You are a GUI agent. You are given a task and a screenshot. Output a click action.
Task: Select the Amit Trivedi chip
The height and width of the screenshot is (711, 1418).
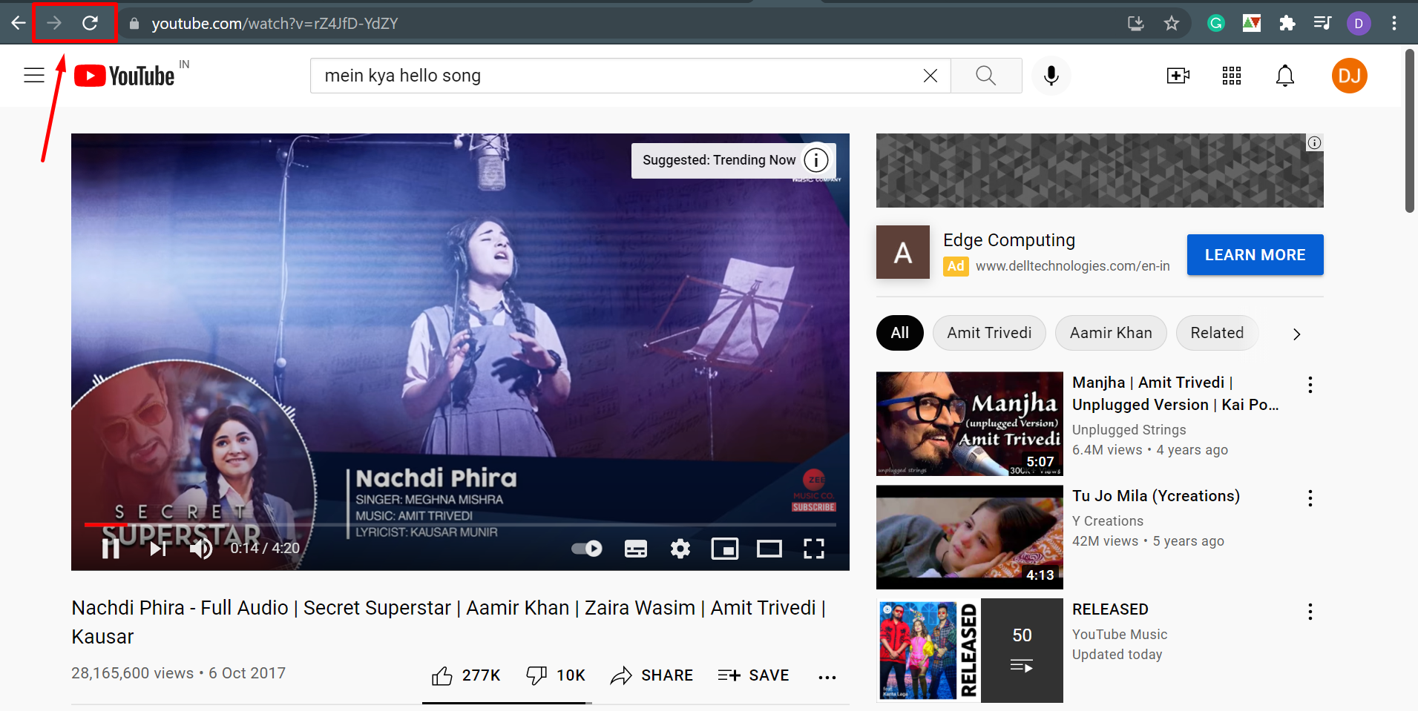(x=989, y=333)
